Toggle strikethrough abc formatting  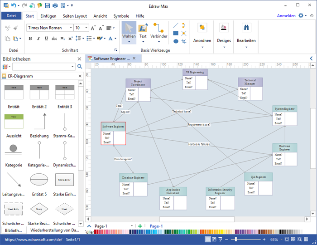[54, 38]
